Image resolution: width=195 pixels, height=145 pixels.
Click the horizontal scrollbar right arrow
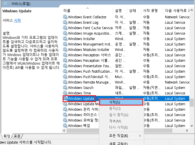pyautogui.click(x=187, y=130)
